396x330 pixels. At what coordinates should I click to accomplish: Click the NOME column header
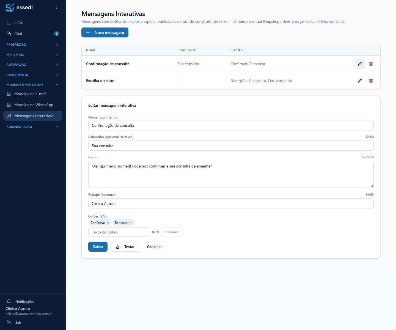(91, 50)
